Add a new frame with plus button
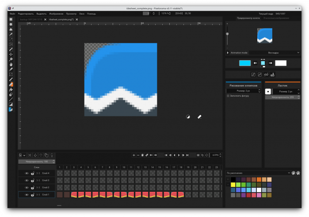This screenshot has height=217, width=309. click(x=134, y=155)
